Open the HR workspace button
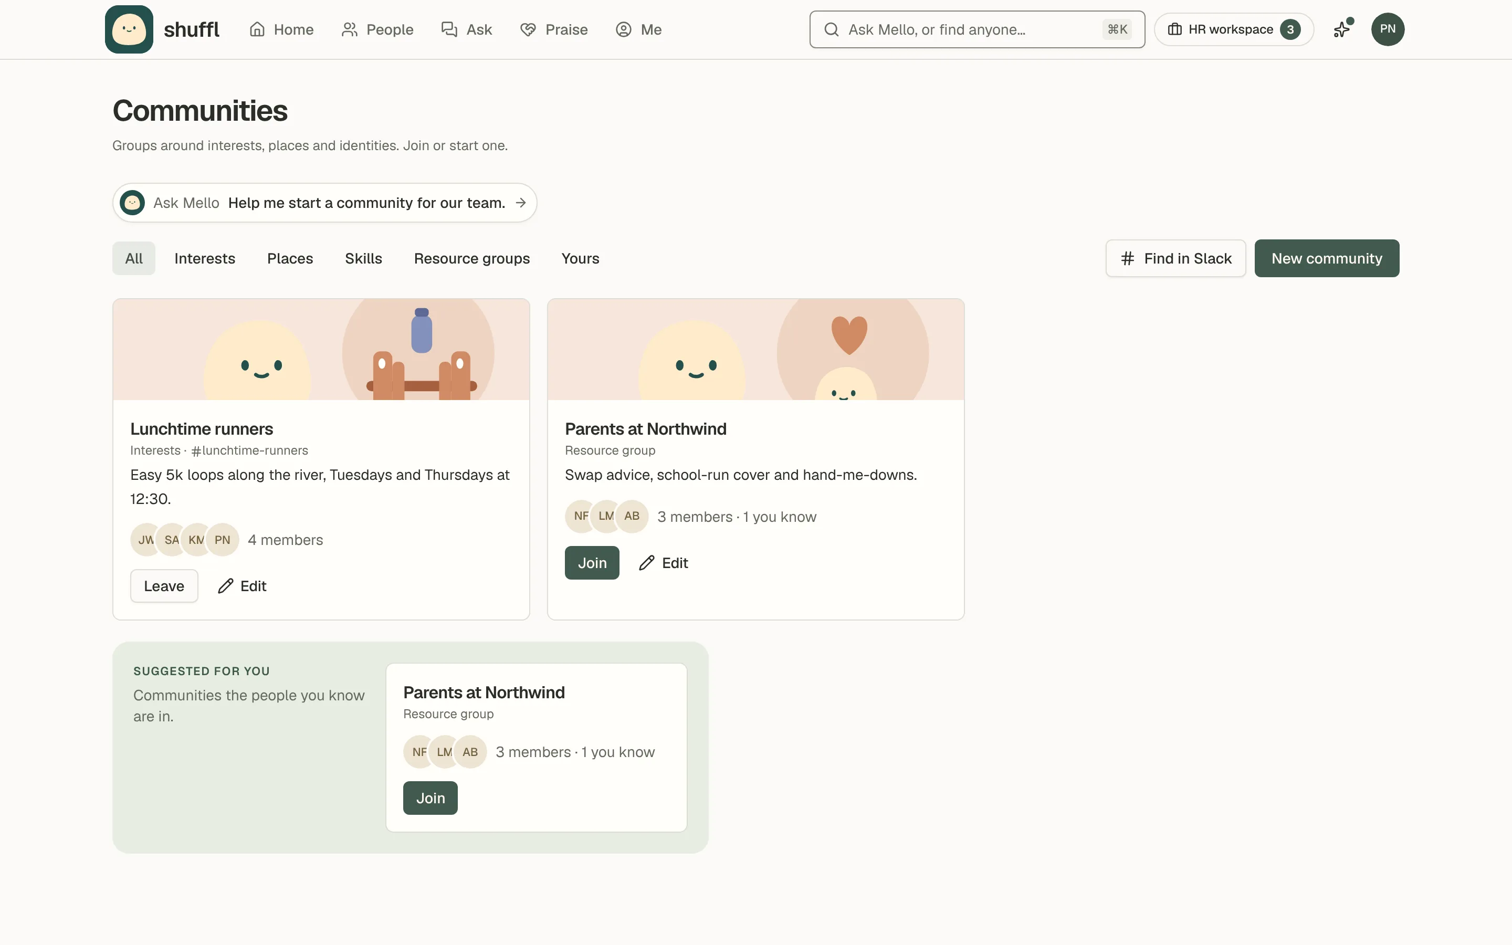The height and width of the screenshot is (945, 1512). [x=1233, y=29]
